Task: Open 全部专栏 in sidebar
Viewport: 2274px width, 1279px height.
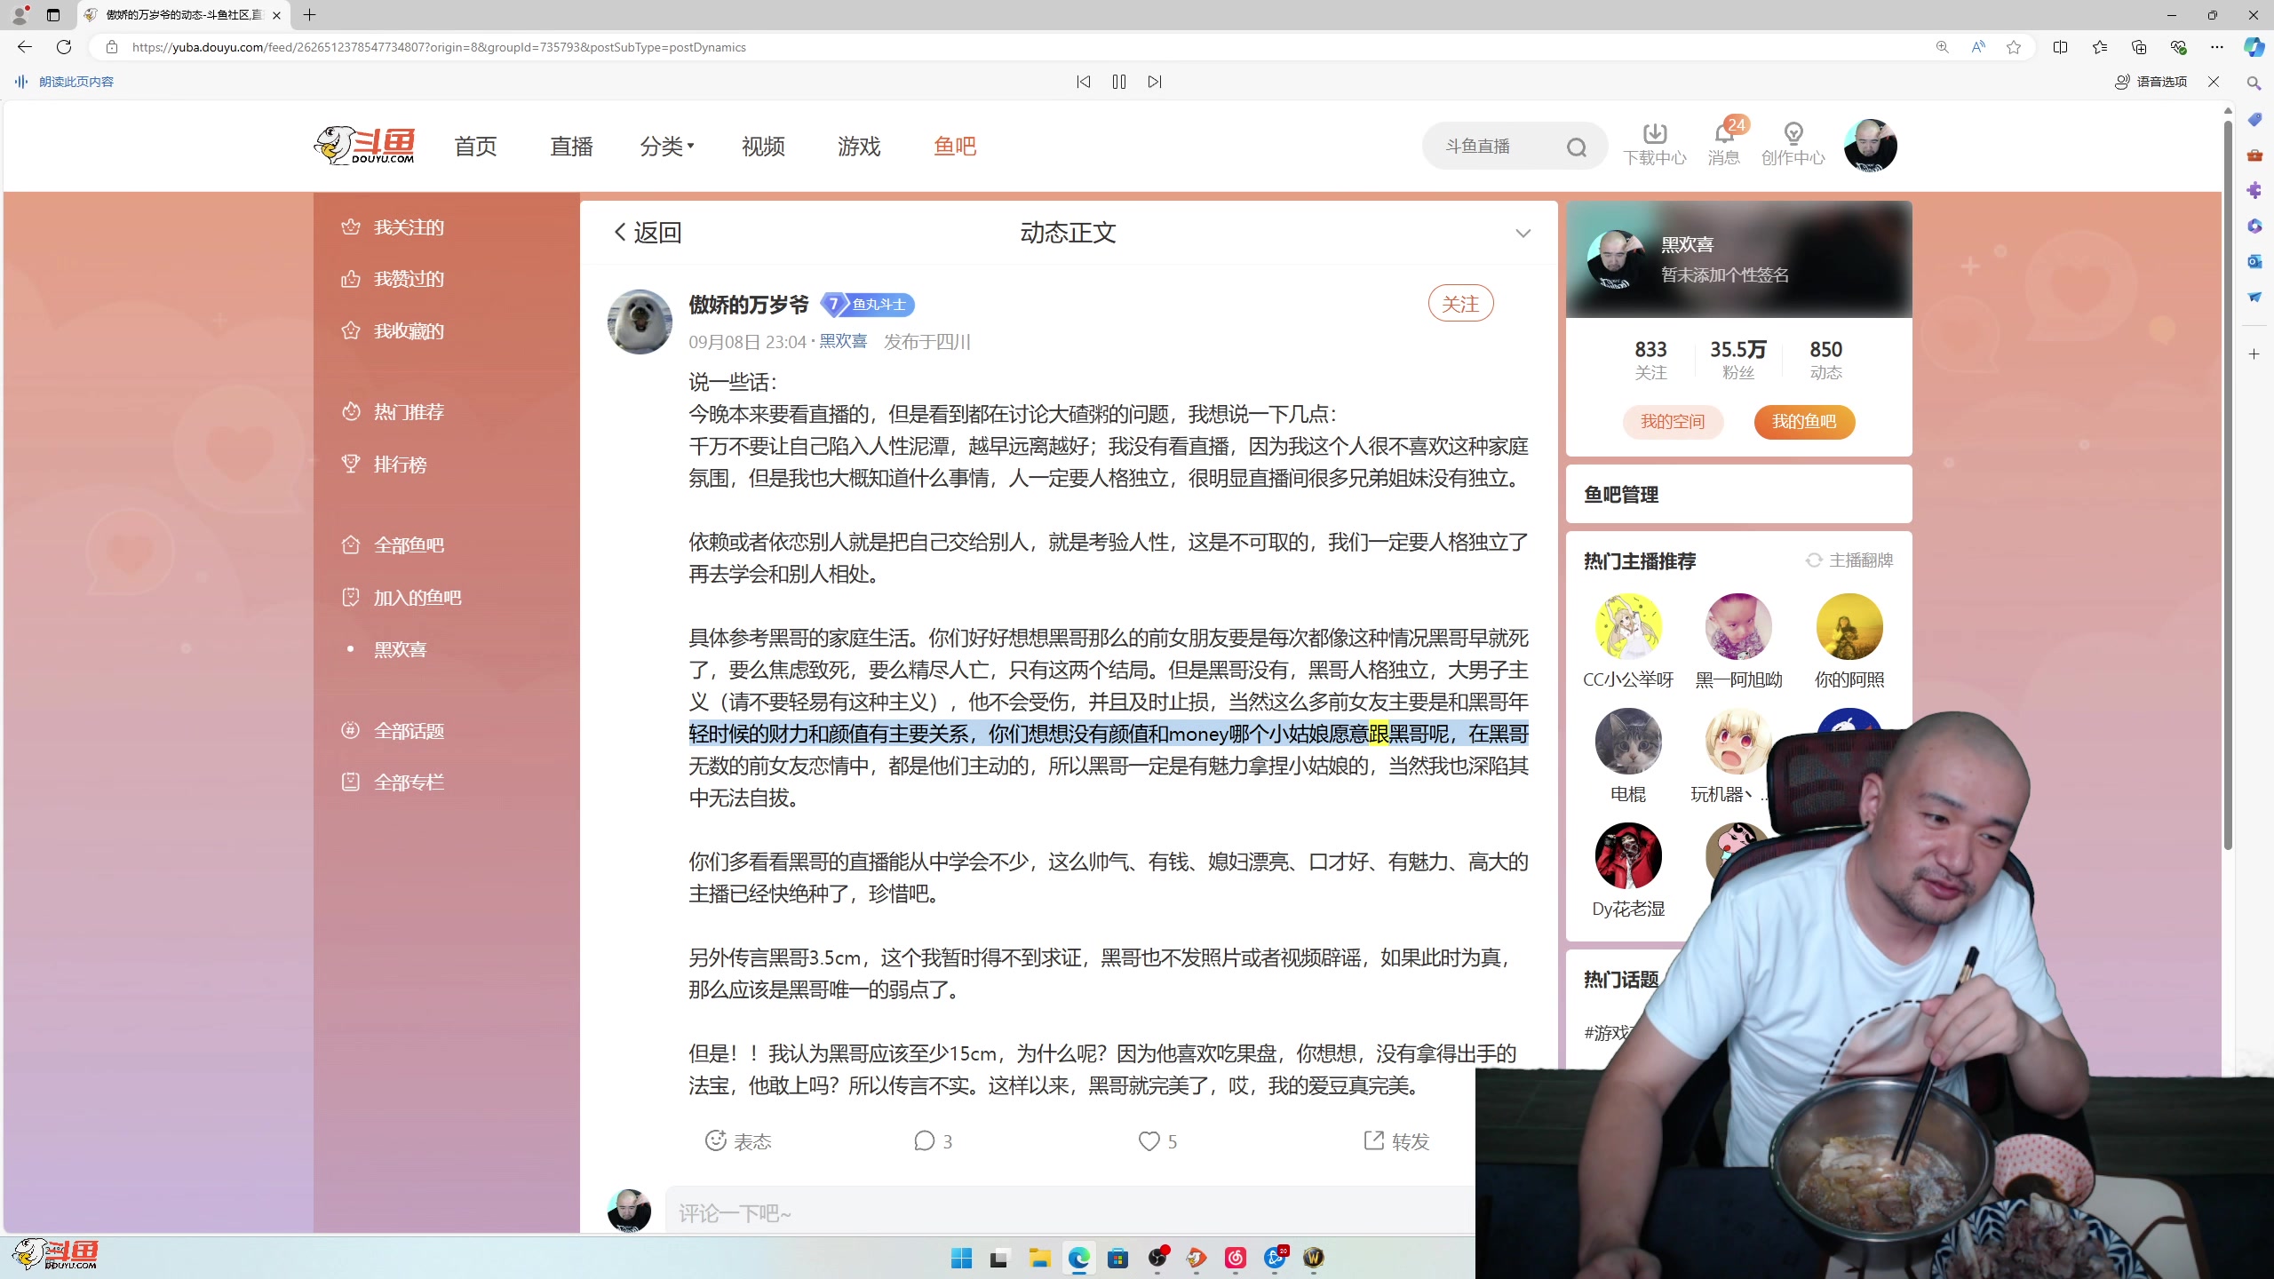Action: [x=392, y=782]
